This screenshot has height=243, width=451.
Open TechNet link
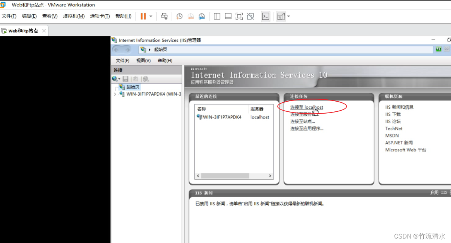pyautogui.click(x=394, y=128)
